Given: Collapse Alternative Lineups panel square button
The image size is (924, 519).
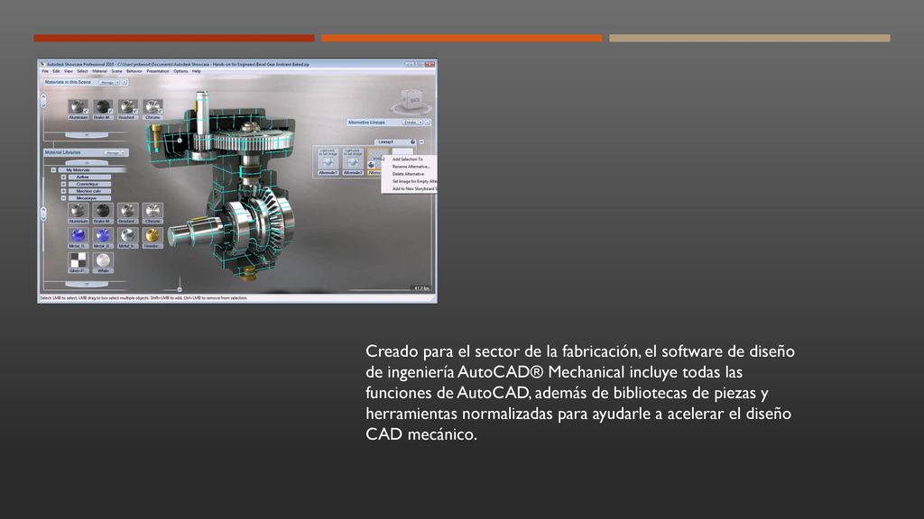Looking at the screenshot, I should pyautogui.click(x=428, y=123).
